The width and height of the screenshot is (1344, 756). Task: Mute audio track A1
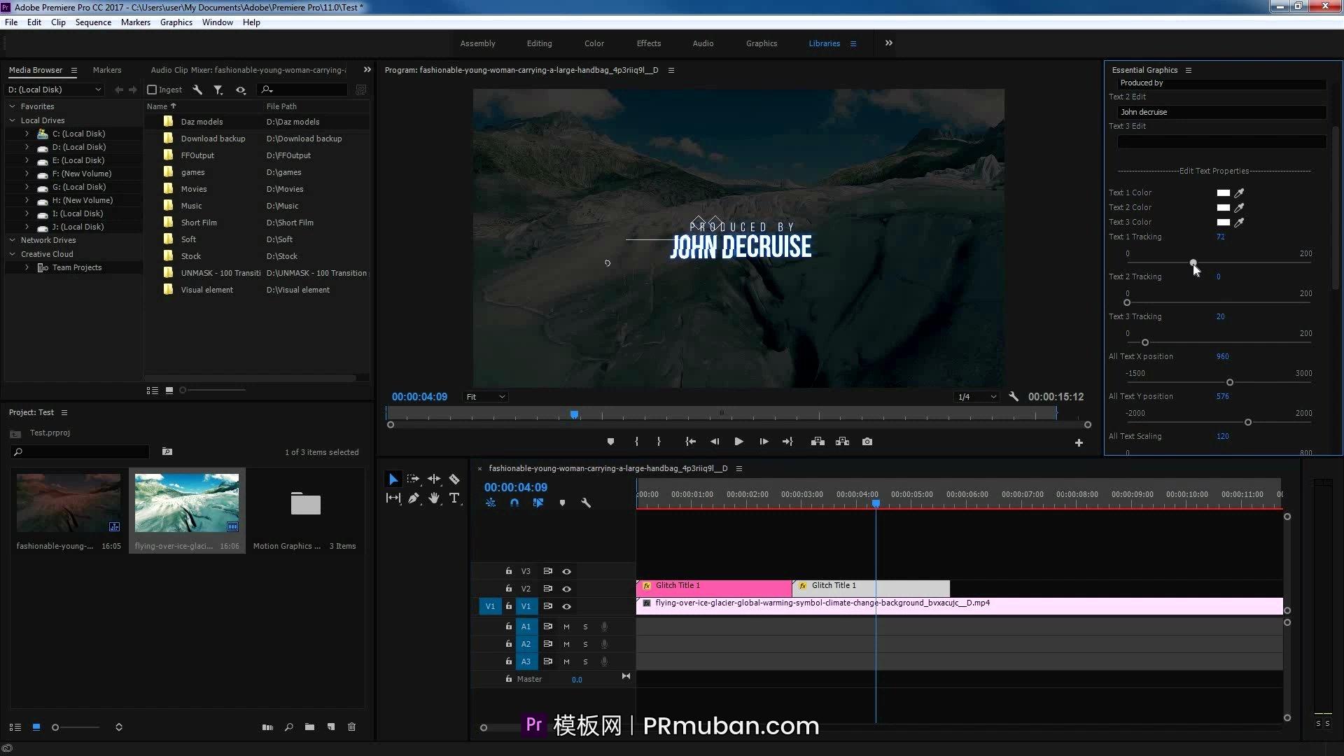[566, 626]
